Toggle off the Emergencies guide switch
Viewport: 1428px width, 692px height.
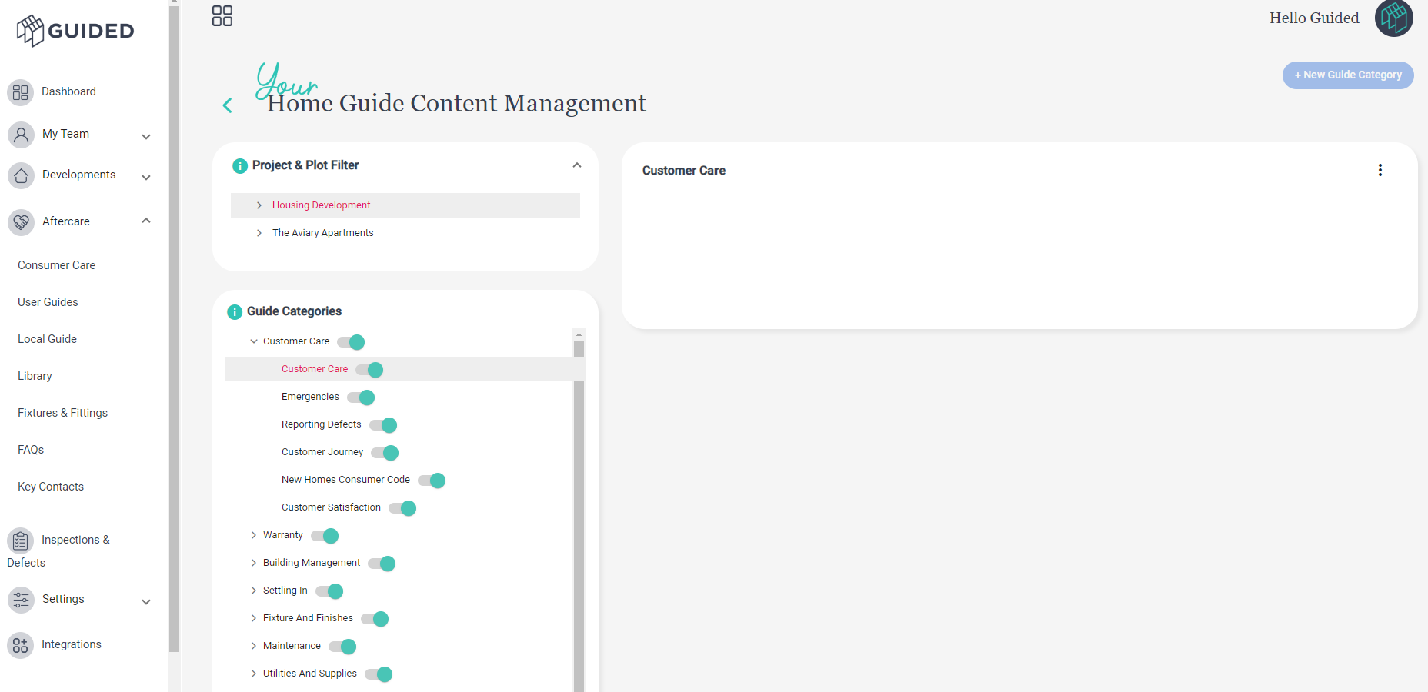[361, 398]
